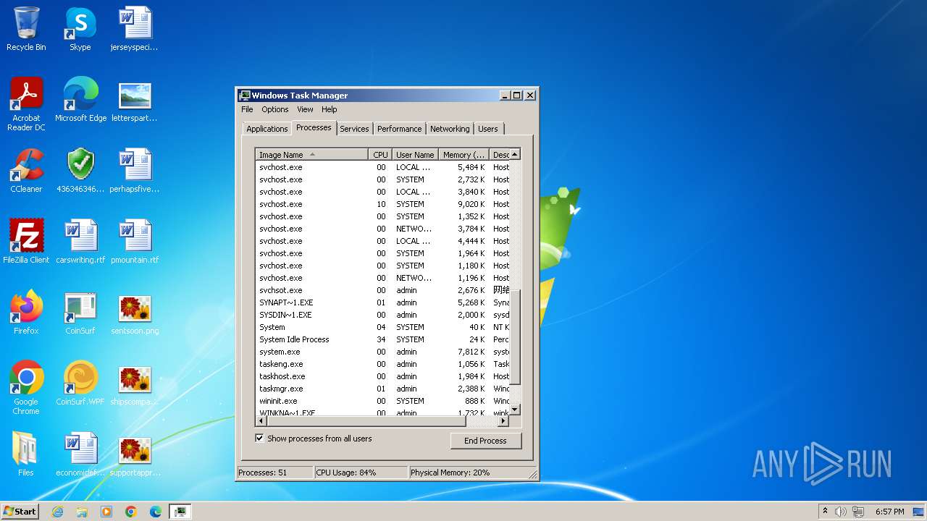Click the horizontal scrollbar right arrow
The image size is (927, 521).
504,421
